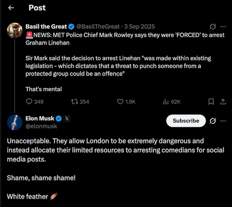The image size is (232, 207).
Task: Bookmark Basil's post
Action: (211, 102)
